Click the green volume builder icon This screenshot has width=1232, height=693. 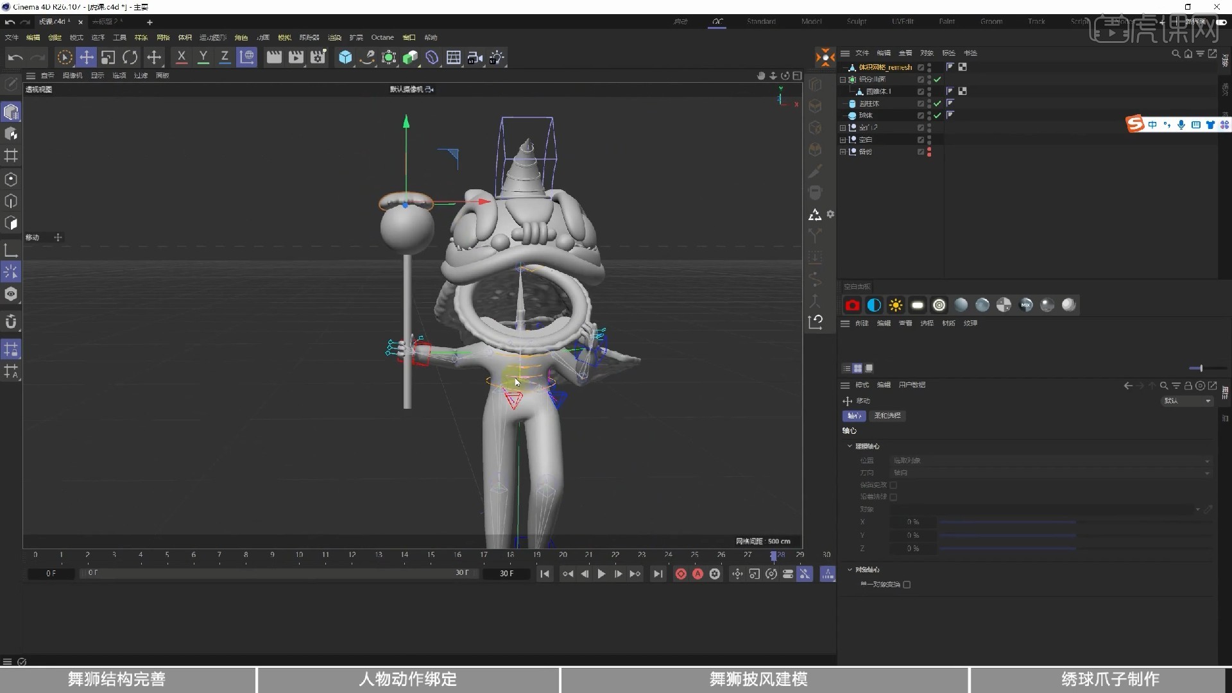410,57
